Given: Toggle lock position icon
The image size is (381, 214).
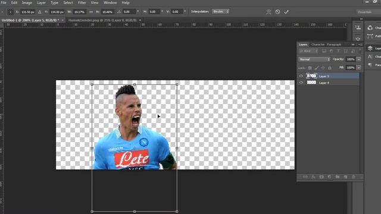Looking at the screenshot, I should 323,68.
